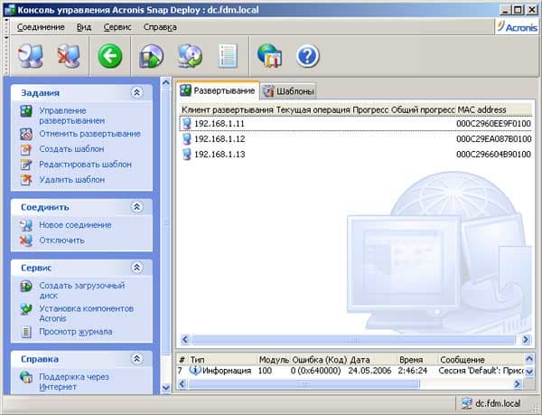Click the green back arrow toolbar button
Image resolution: width=542 pixels, height=415 pixels.
click(x=110, y=56)
